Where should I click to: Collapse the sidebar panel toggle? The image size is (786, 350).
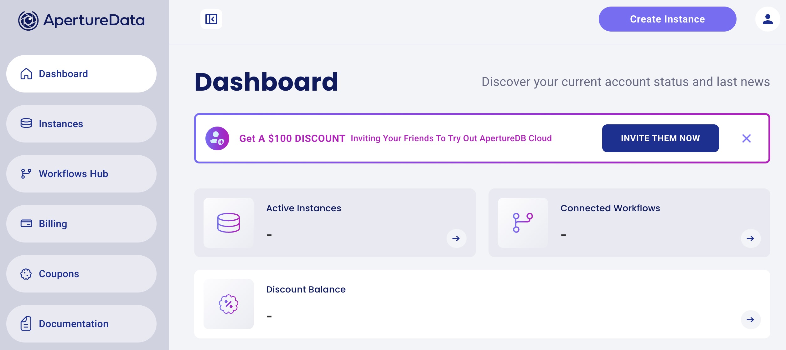click(211, 19)
